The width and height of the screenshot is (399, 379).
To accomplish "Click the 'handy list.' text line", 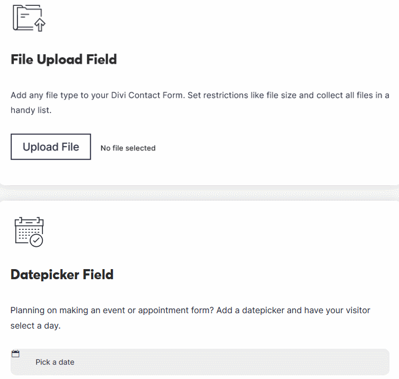I will pyautogui.click(x=31, y=110).
